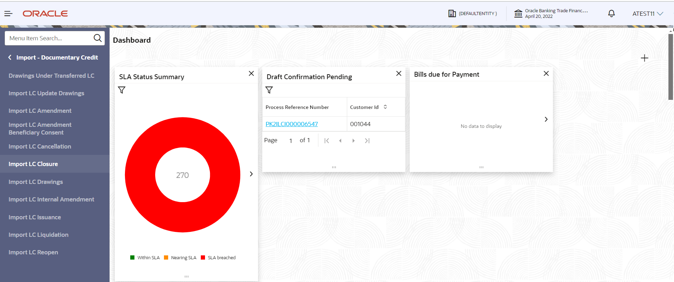Open process reference PK2ILCI000006547 link
This screenshot has height=282, width=674.
(292, 124)
